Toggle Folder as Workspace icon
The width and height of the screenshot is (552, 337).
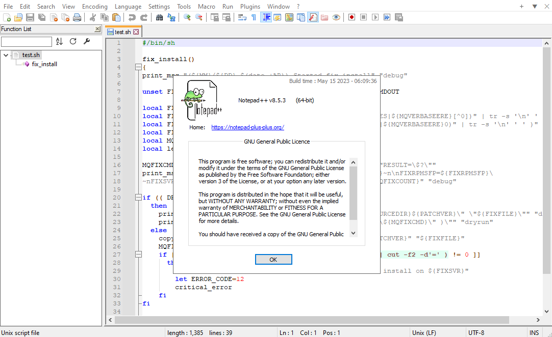tap(324, 18)
